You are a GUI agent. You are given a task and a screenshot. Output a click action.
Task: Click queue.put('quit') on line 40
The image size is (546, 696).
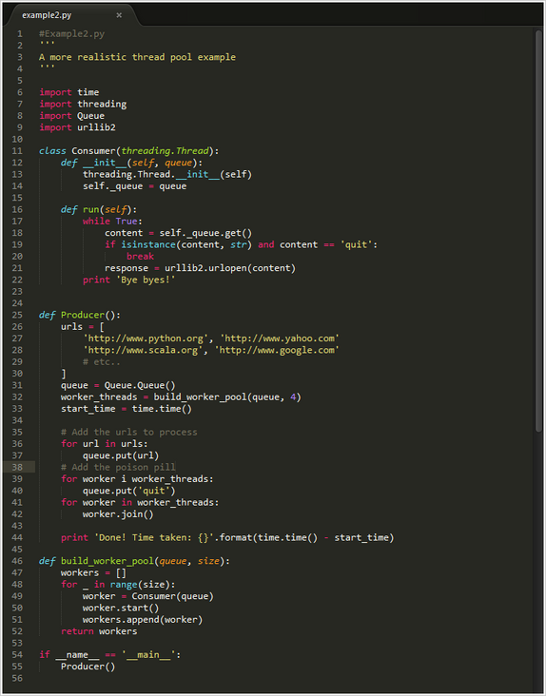(x=129, y=491)
